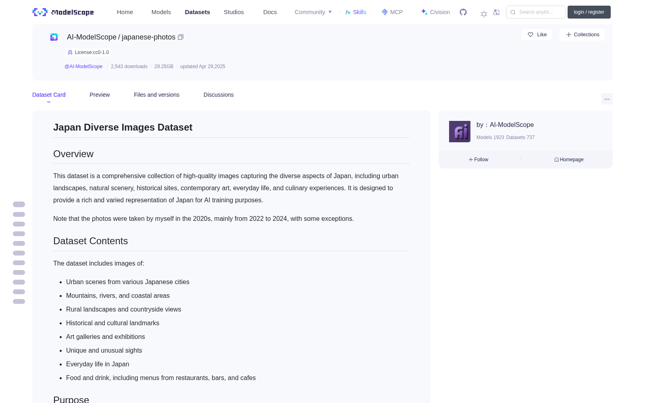Go to Civision
This screenshot has height=403, width=645.
point(435,12)
